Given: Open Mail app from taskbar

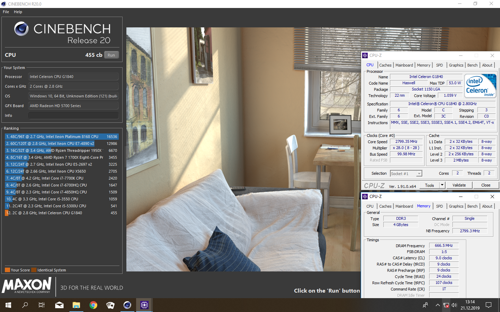Looking at the screenshot, I should pos(59,305).
